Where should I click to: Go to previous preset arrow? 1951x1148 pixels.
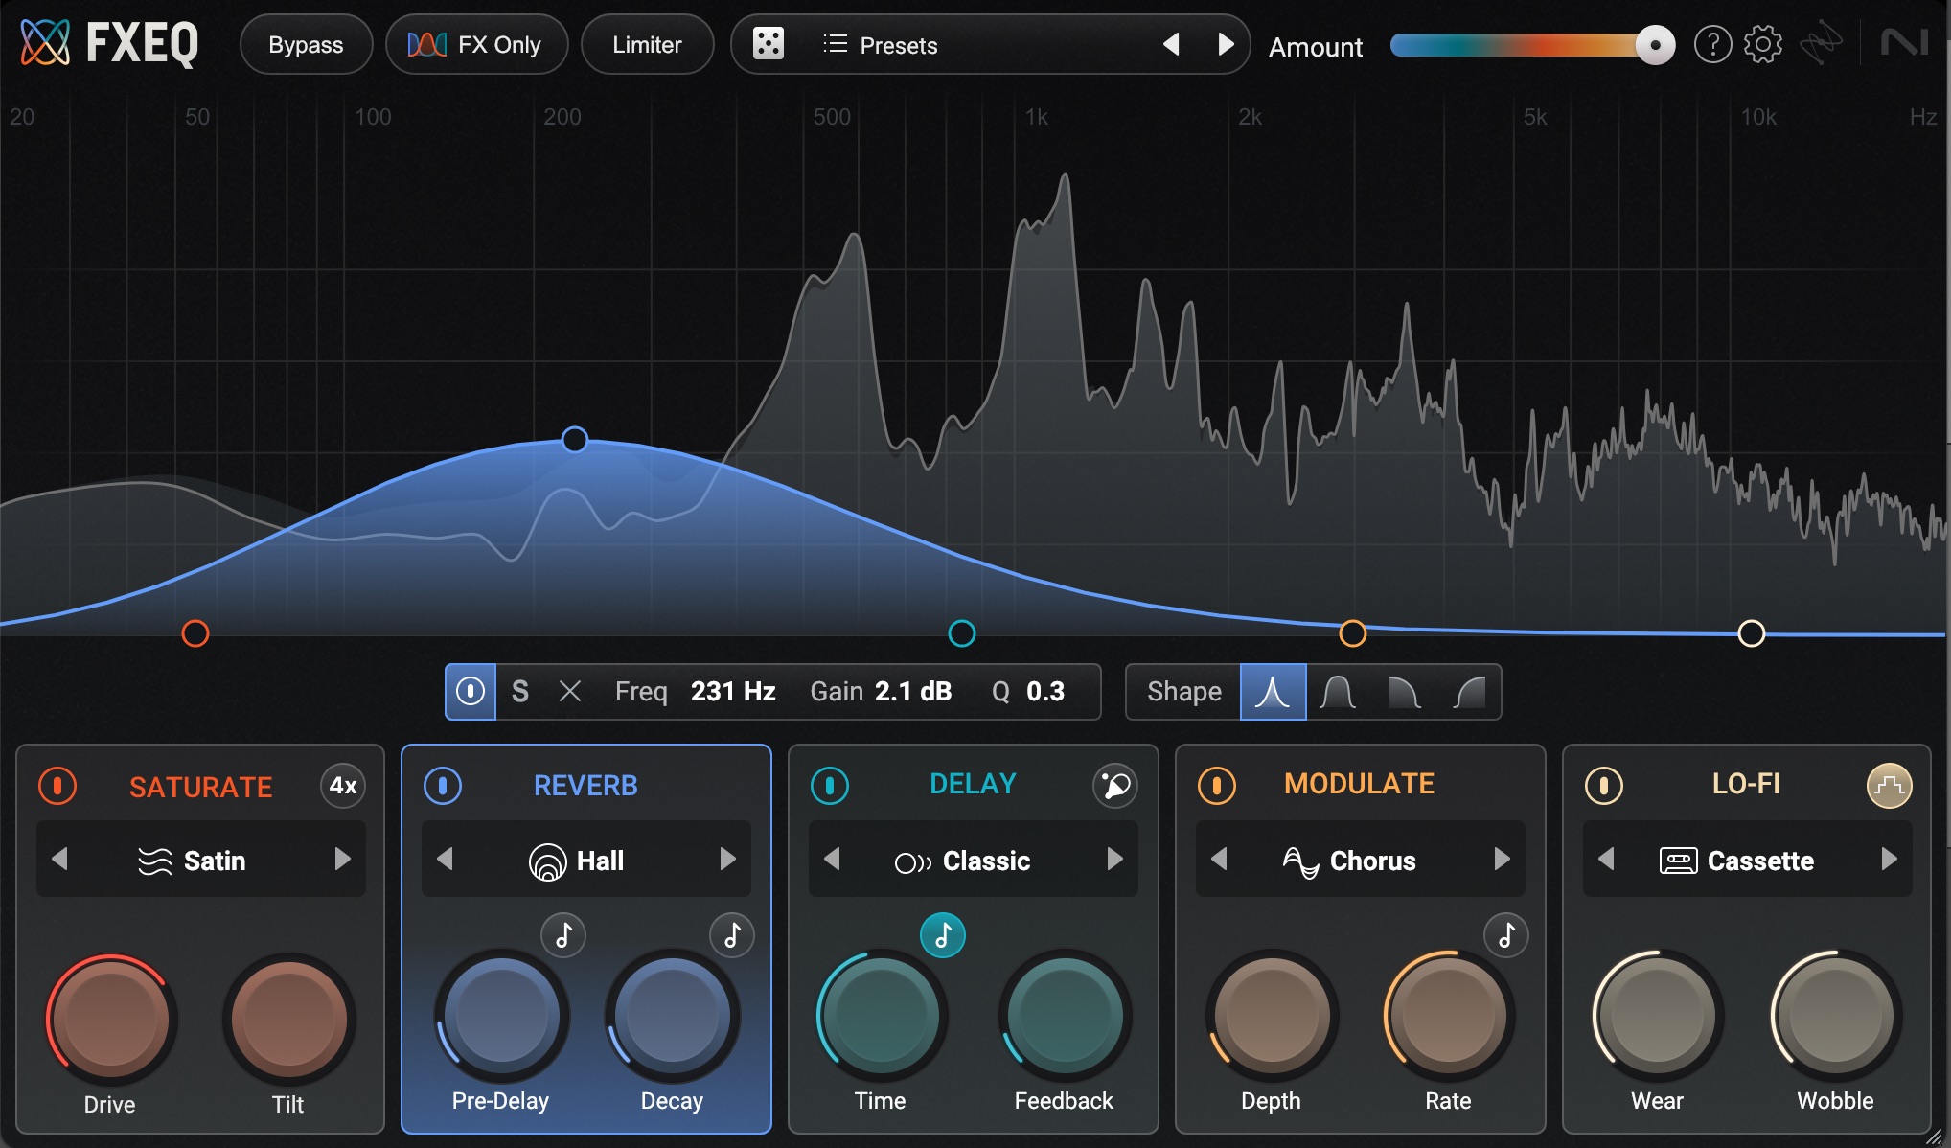click(x=1171, y=44)
